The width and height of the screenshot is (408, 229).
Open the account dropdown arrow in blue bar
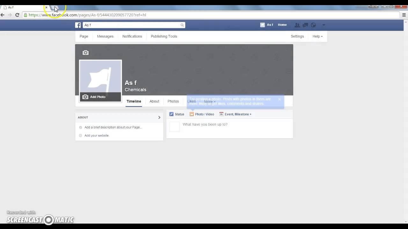click(x=324, y=25)
